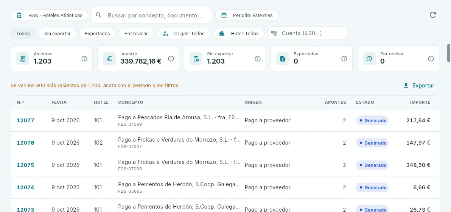The image size is (451, 212).
Task: Click the account tree icon in Cuenta field
Action: pyautogui.click(x=274, y=33)
